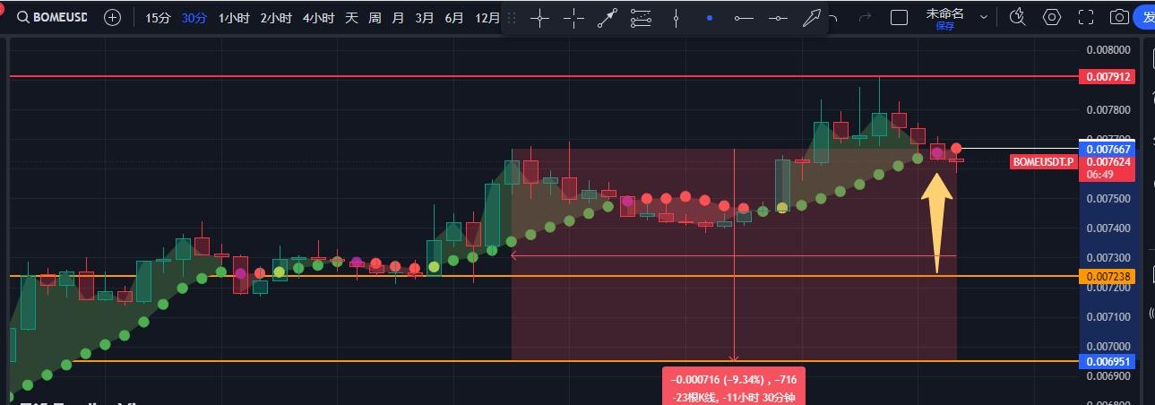Select the 月 monthly timeframe

tap(398, 17)
